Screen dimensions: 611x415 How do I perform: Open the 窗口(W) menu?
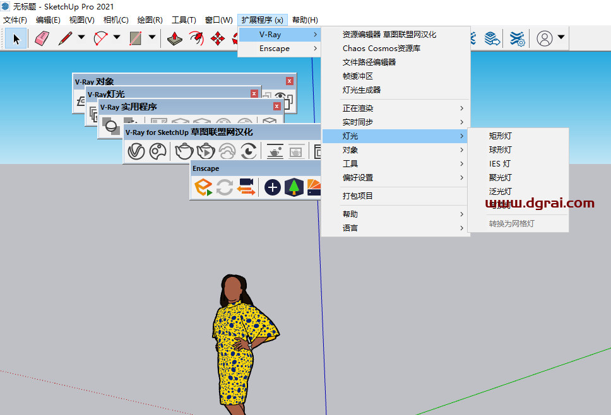click(x=218, y=20)
